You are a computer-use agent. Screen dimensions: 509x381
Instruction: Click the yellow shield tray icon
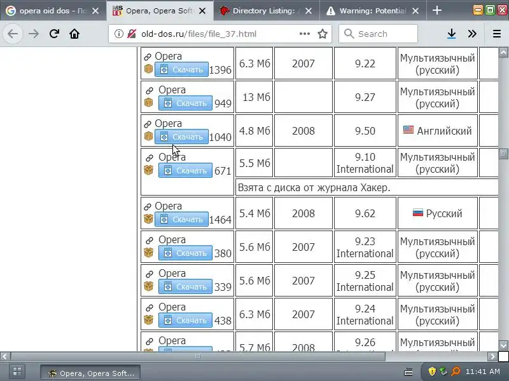tap(432, 371)
